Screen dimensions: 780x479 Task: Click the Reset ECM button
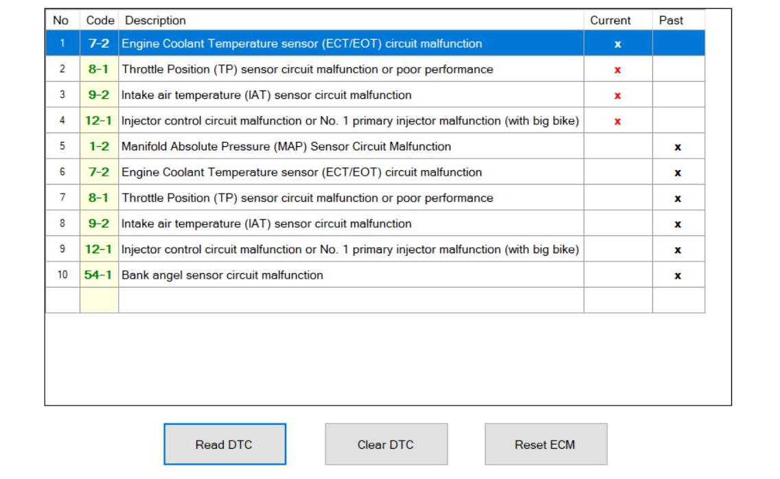(545, 445)
